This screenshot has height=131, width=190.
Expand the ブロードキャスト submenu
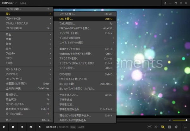27,19
